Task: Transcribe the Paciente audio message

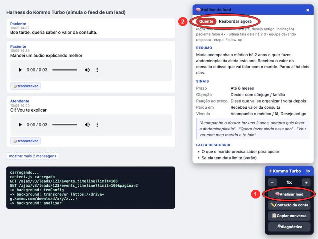Action: pos(25,86)
